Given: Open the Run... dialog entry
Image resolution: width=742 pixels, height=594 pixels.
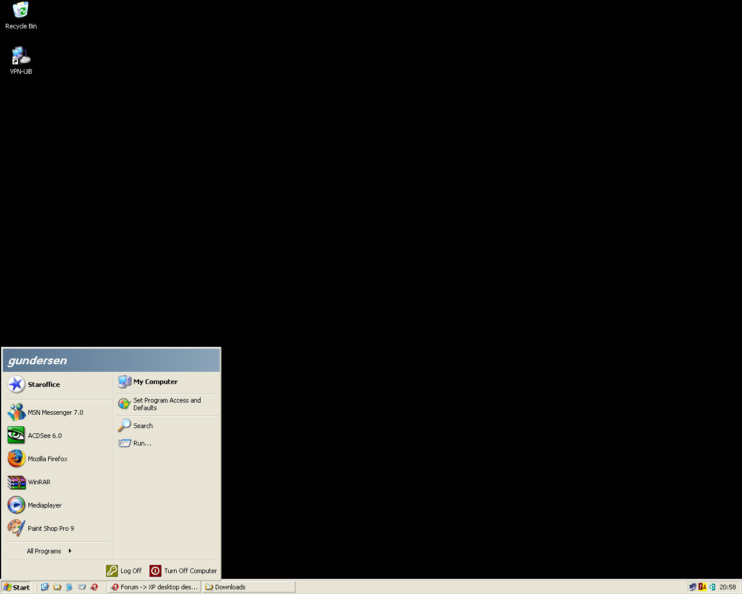Looking at the screenshot, I should pyautogui.click(x=168, y=443).
